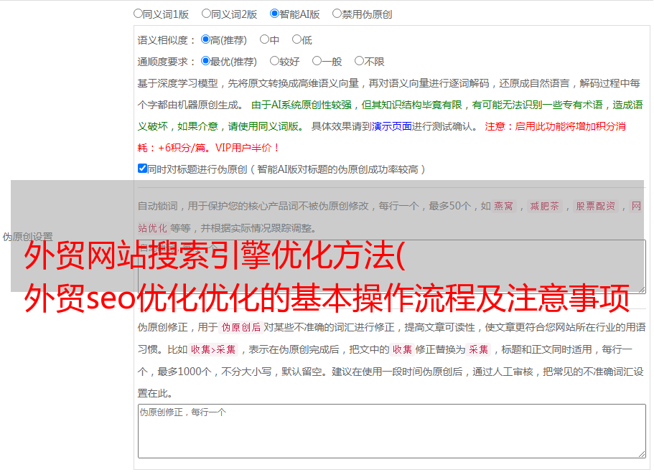Click the 自动锁词 text area
This screenshot has height=472, width=654.
(392, 267)
